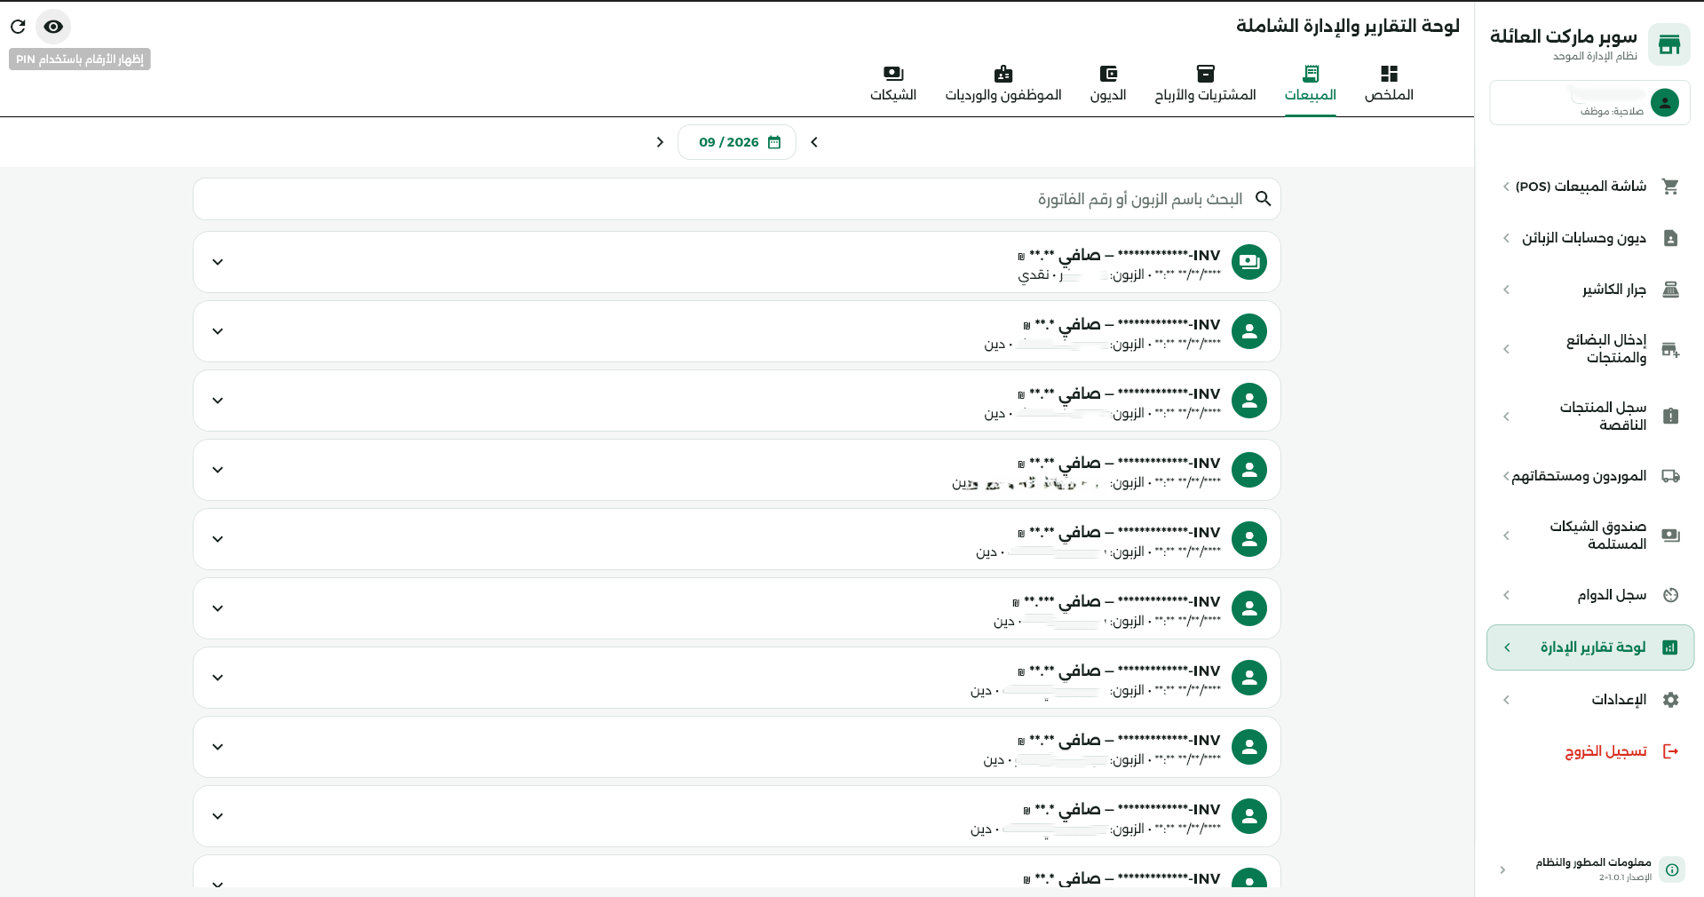Click the info circle icon at sidebar bottom

[1672, 869]
